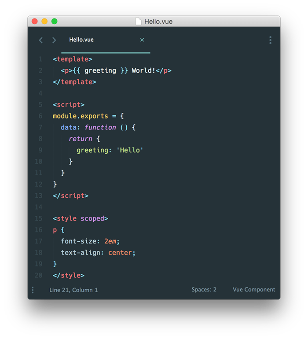Image resolution: width=308 pixels, height=339 pixels.
Task: Click the 'center' value on line 18
Action: coord(120,253)
